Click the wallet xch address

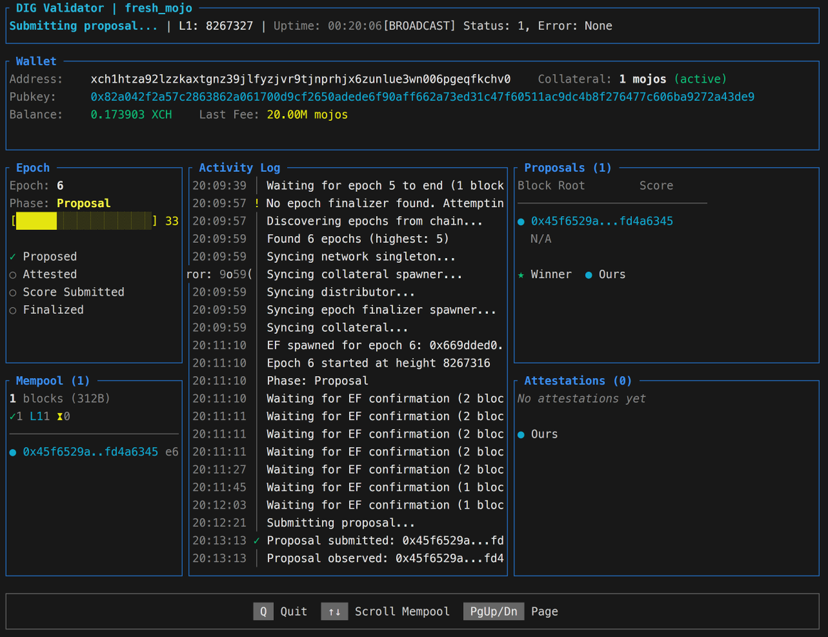(x=301, y=79)
